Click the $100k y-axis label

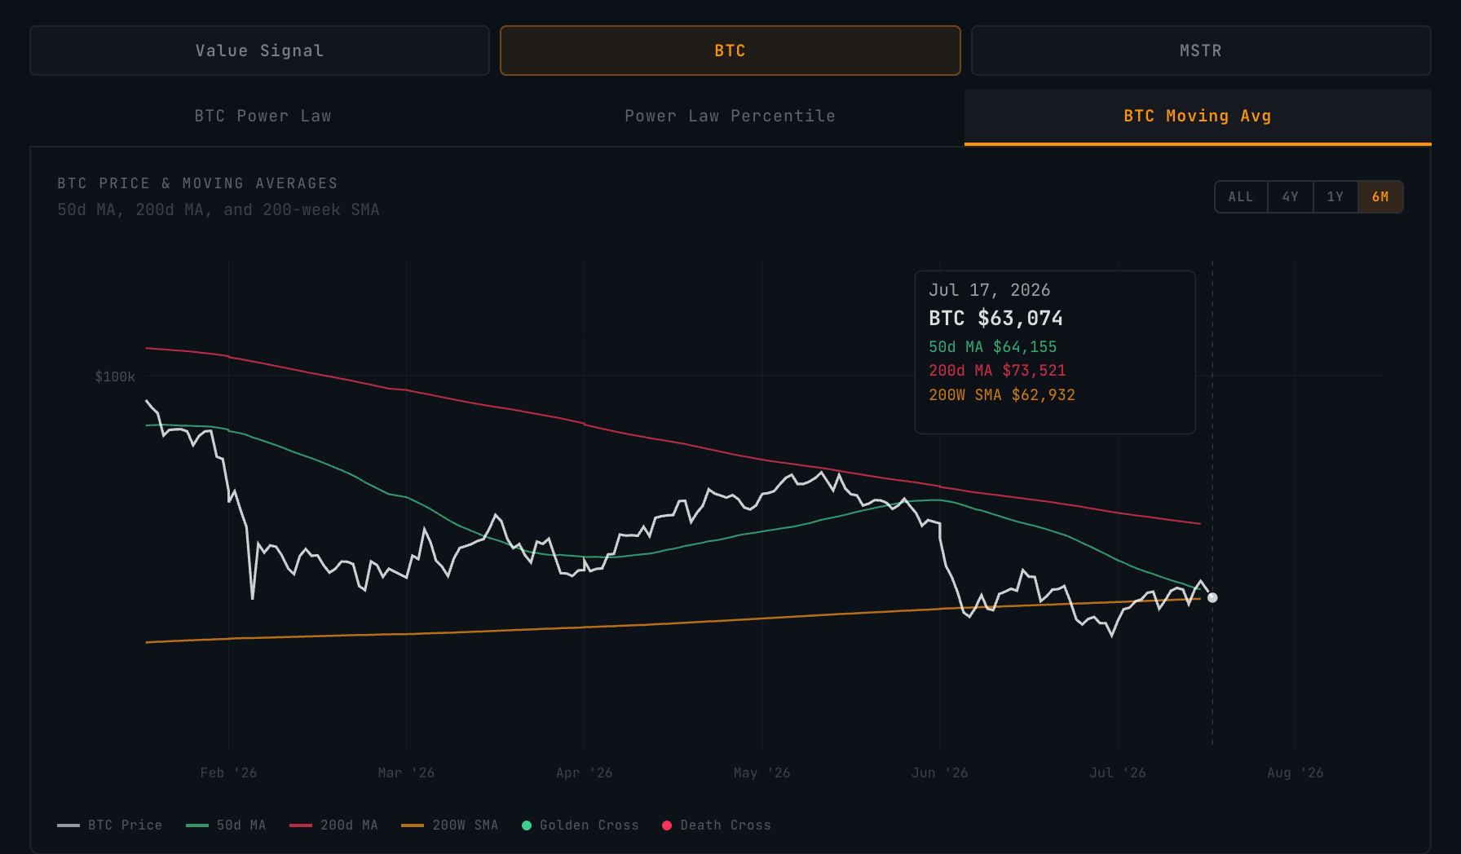tap(115, 376)
